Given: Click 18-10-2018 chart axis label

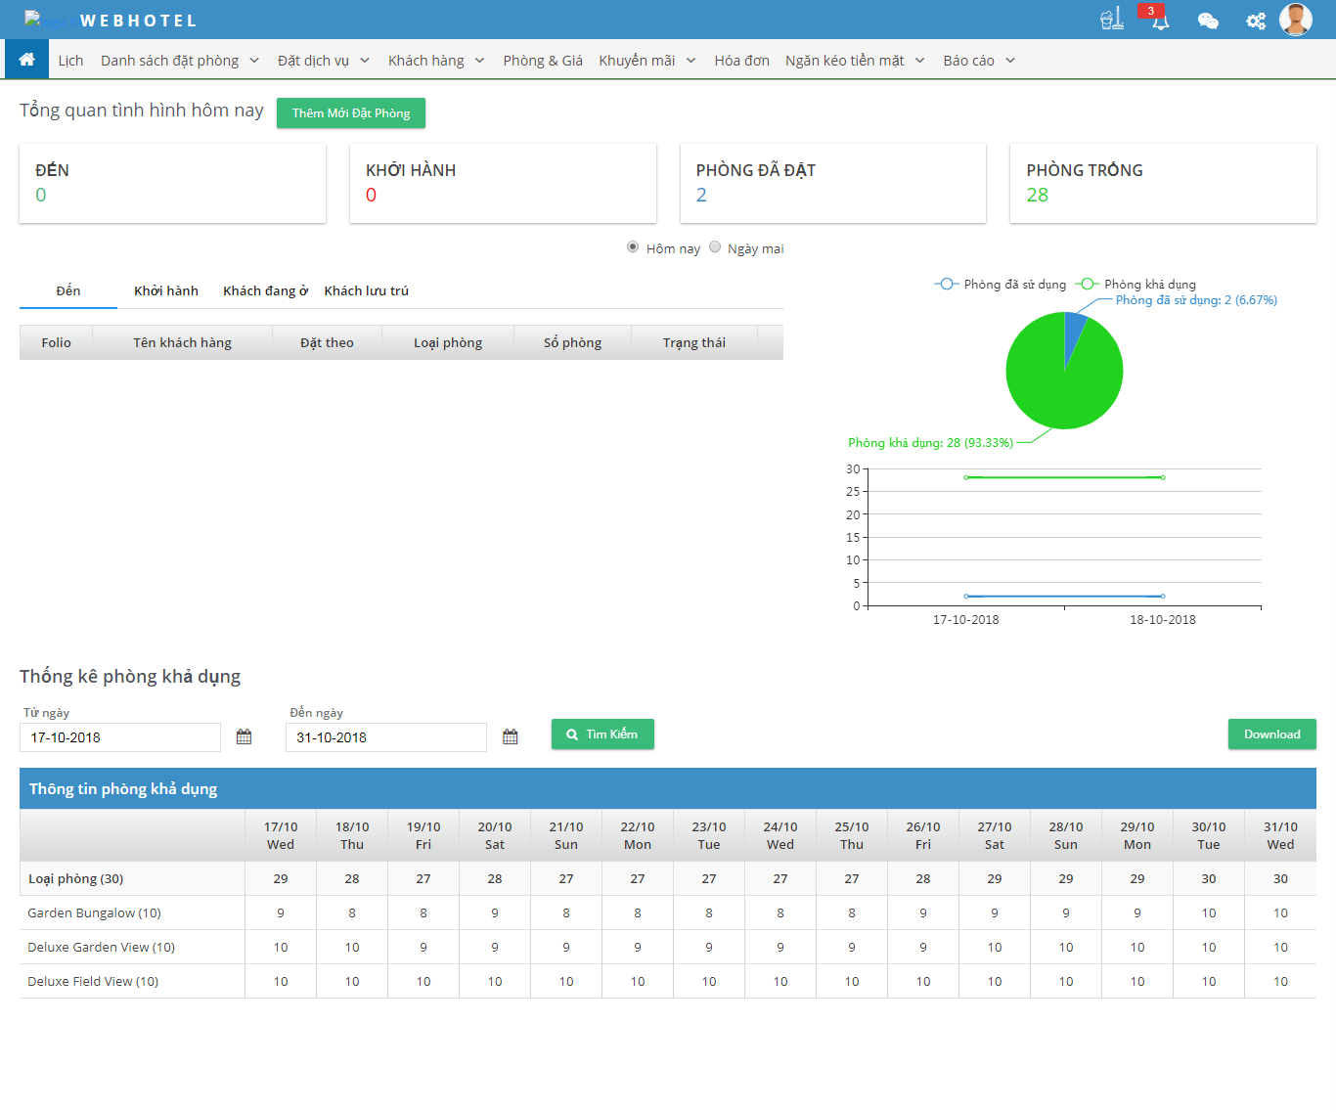Looking at the screenshot, I should click(1163, 619).
